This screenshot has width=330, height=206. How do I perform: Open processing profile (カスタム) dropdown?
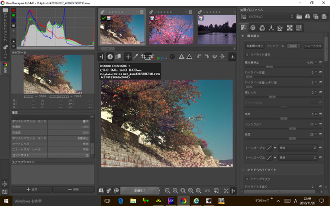tap(271, 16)
